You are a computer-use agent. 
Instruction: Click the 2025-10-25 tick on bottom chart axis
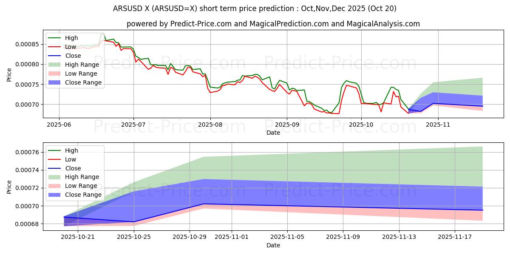[x=134, y=237]
